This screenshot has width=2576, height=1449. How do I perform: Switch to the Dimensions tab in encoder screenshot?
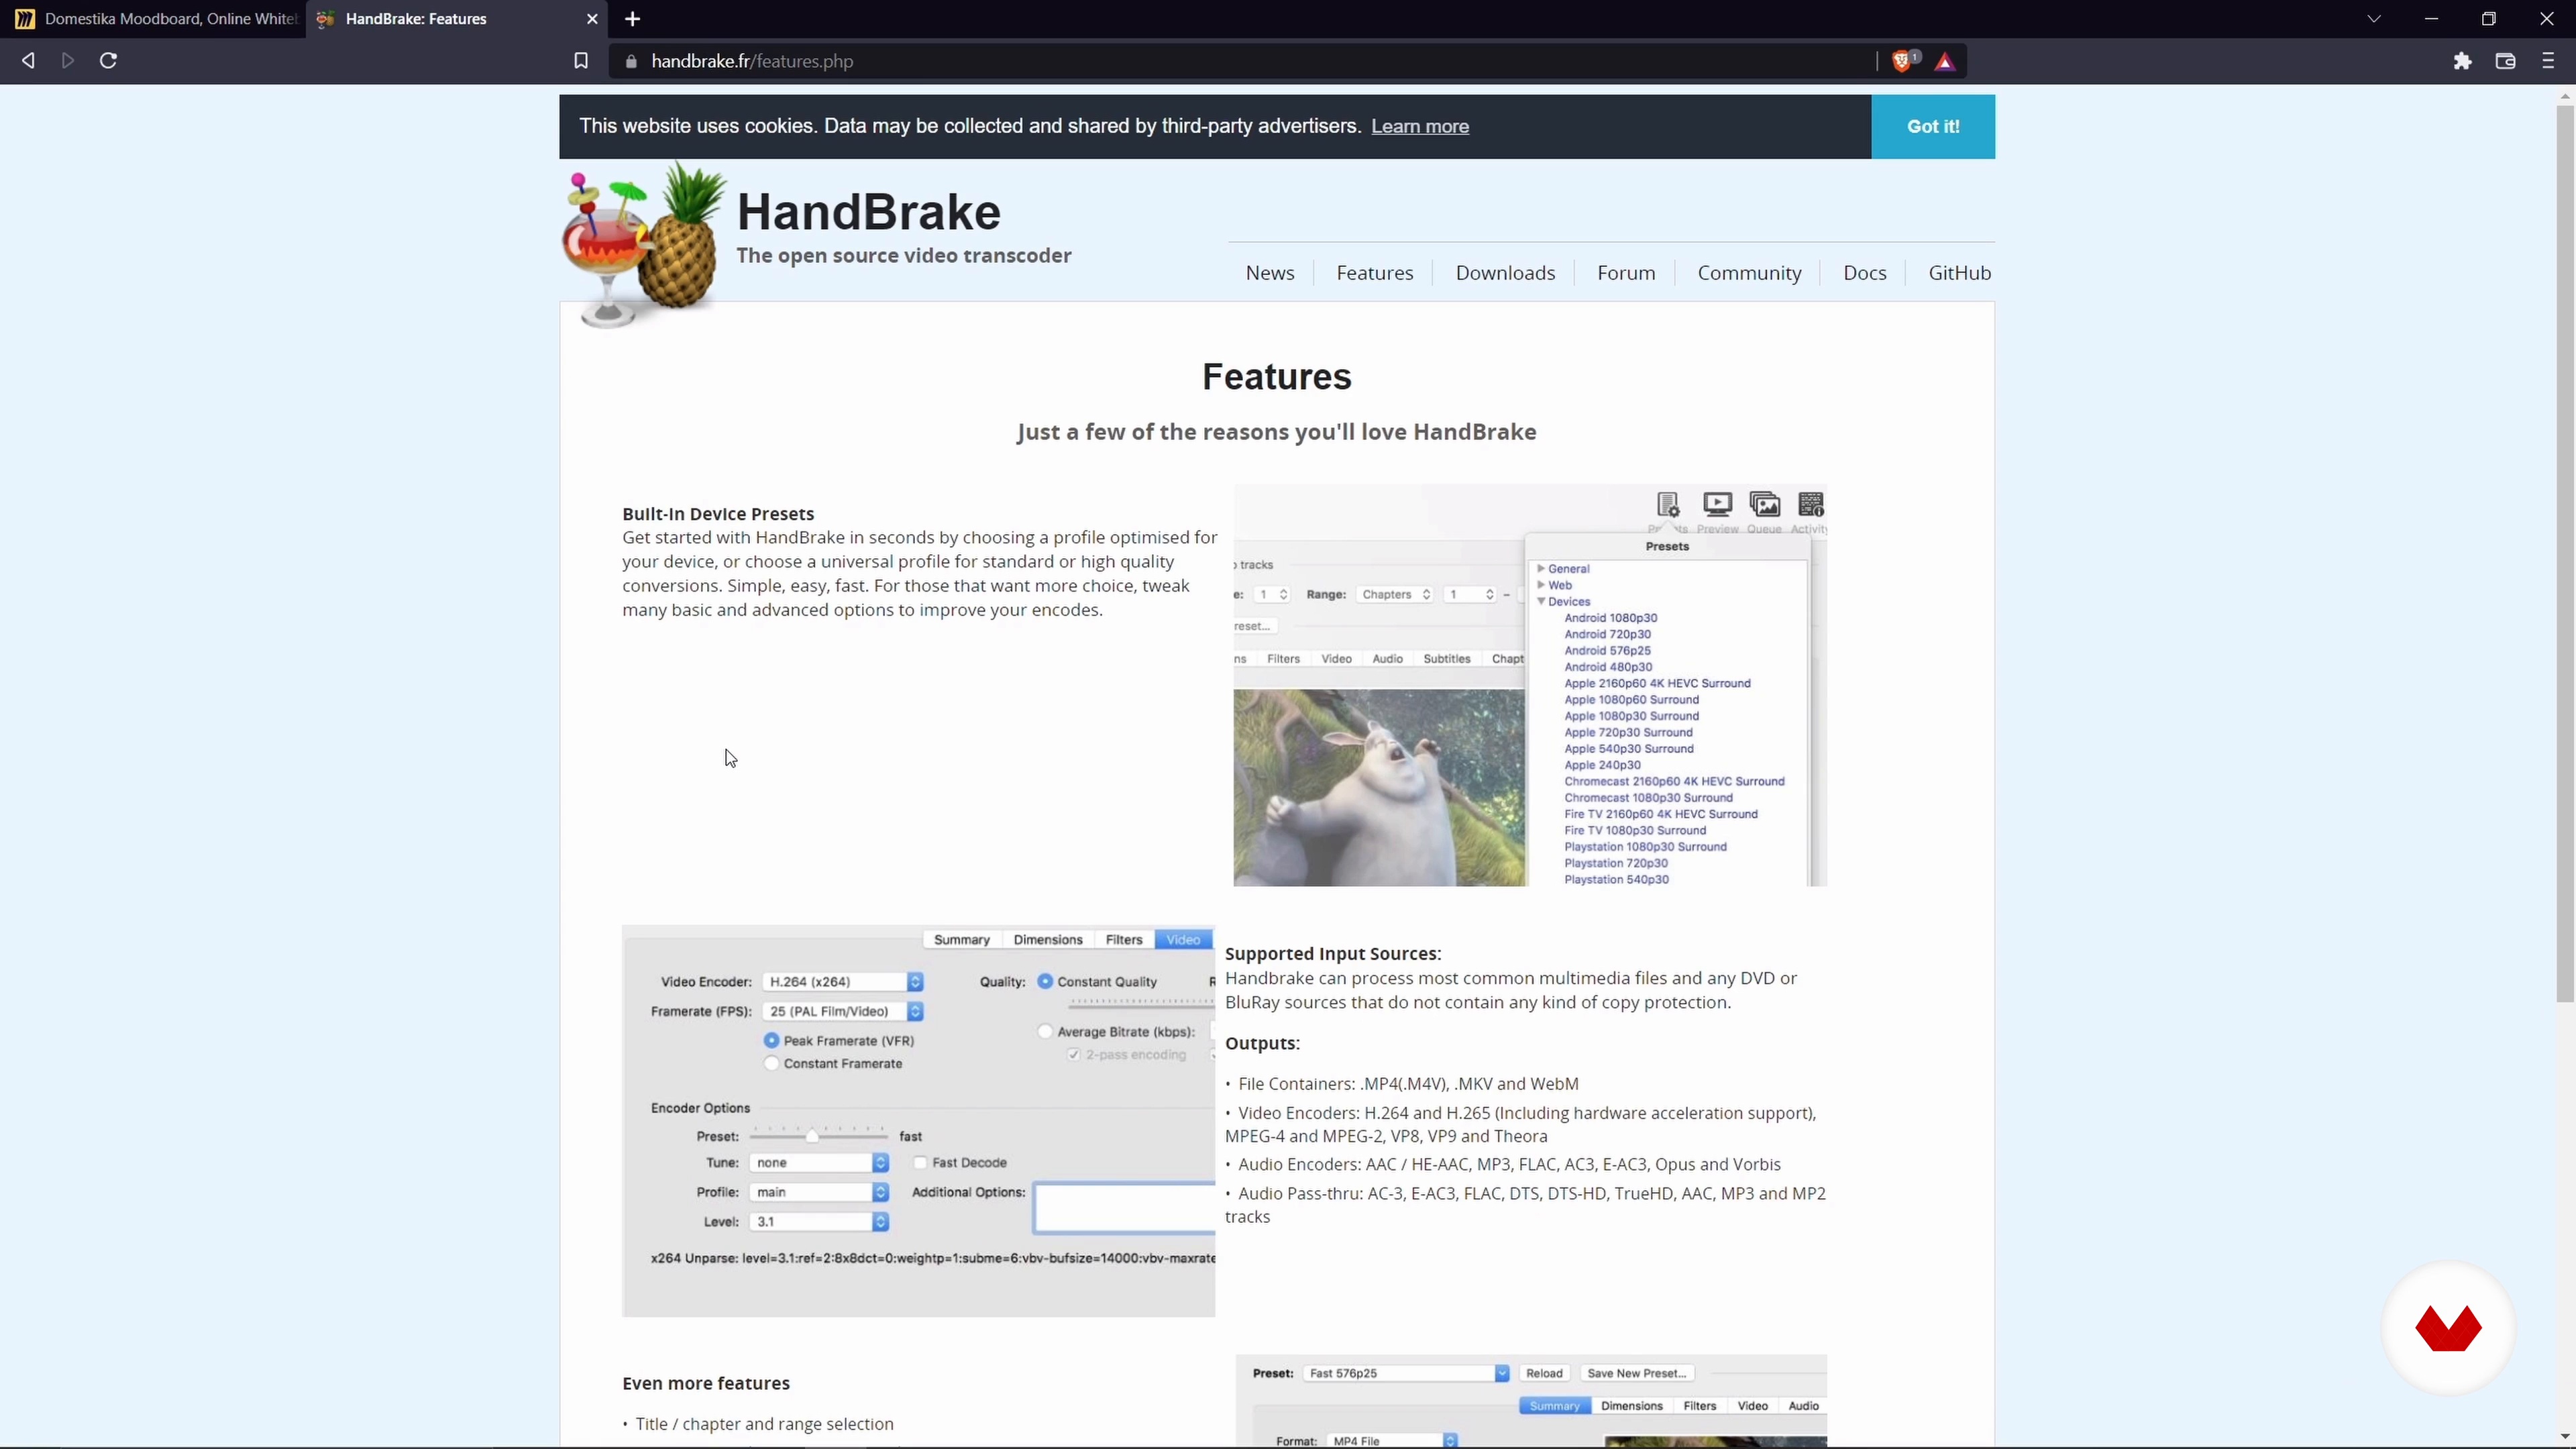(x=1048, y=940)
